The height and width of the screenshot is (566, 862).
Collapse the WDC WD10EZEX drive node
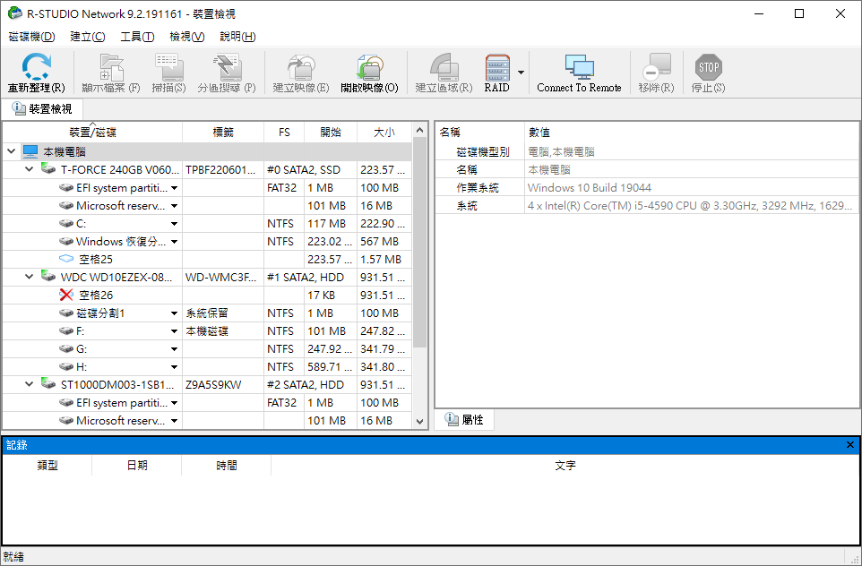click(x=30, y=277)
